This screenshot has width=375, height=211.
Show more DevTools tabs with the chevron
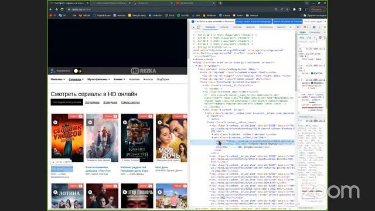pos(291,28)
